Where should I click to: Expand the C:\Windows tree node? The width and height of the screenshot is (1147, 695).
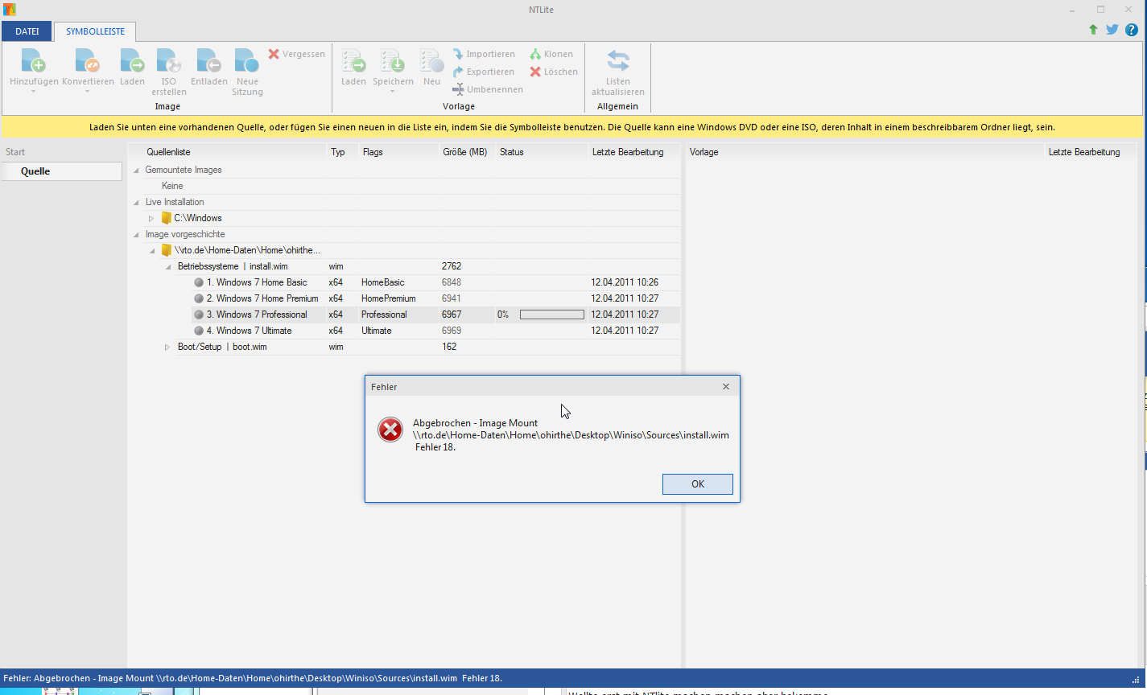tap(151, 218)
